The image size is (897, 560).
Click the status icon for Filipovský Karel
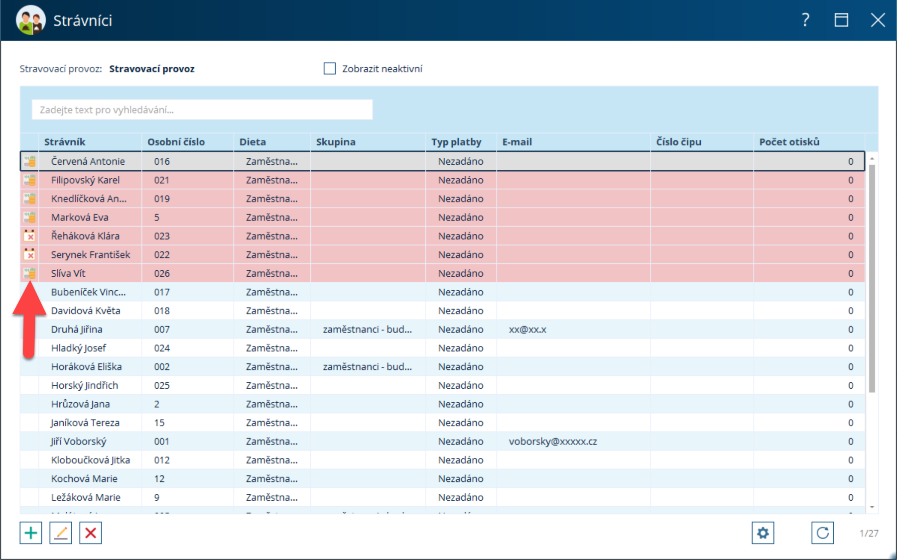pyautogui.click(x=30, y=180)
